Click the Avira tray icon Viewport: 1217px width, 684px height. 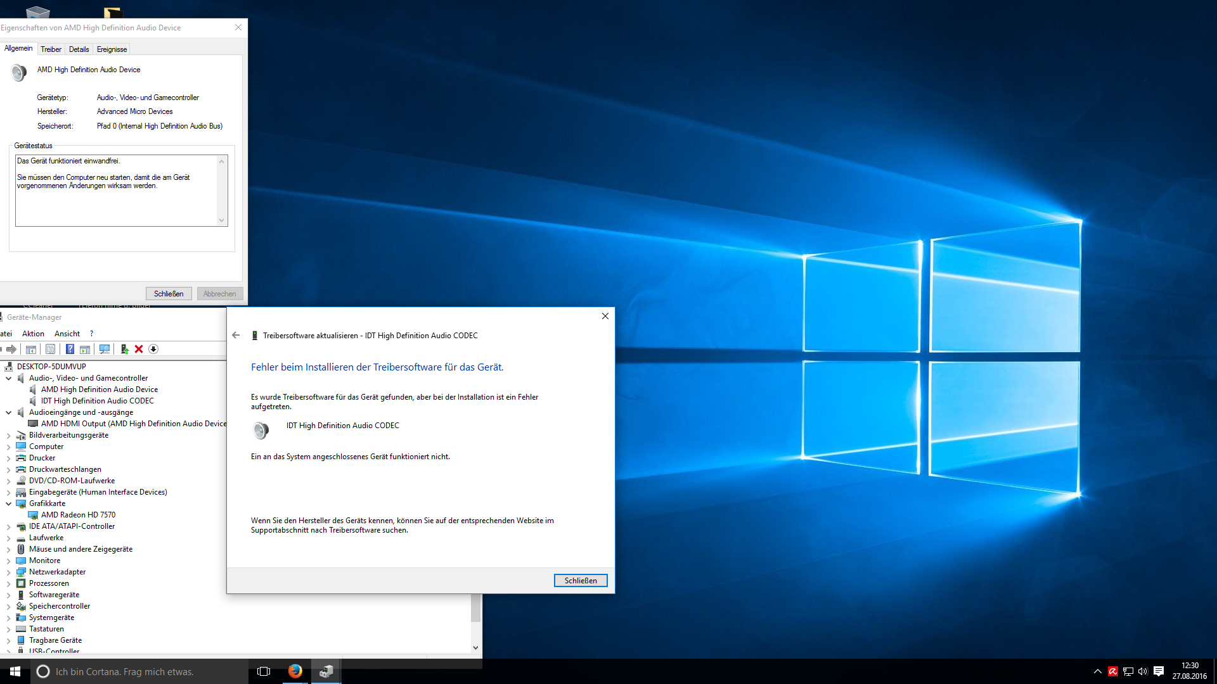pyautogui.click(x=1113, y=671)
